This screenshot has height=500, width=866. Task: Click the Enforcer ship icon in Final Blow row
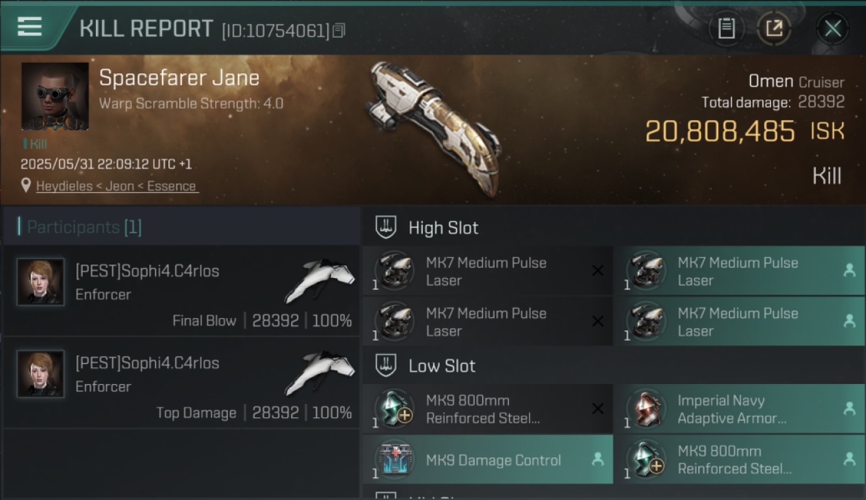point(319,281)
